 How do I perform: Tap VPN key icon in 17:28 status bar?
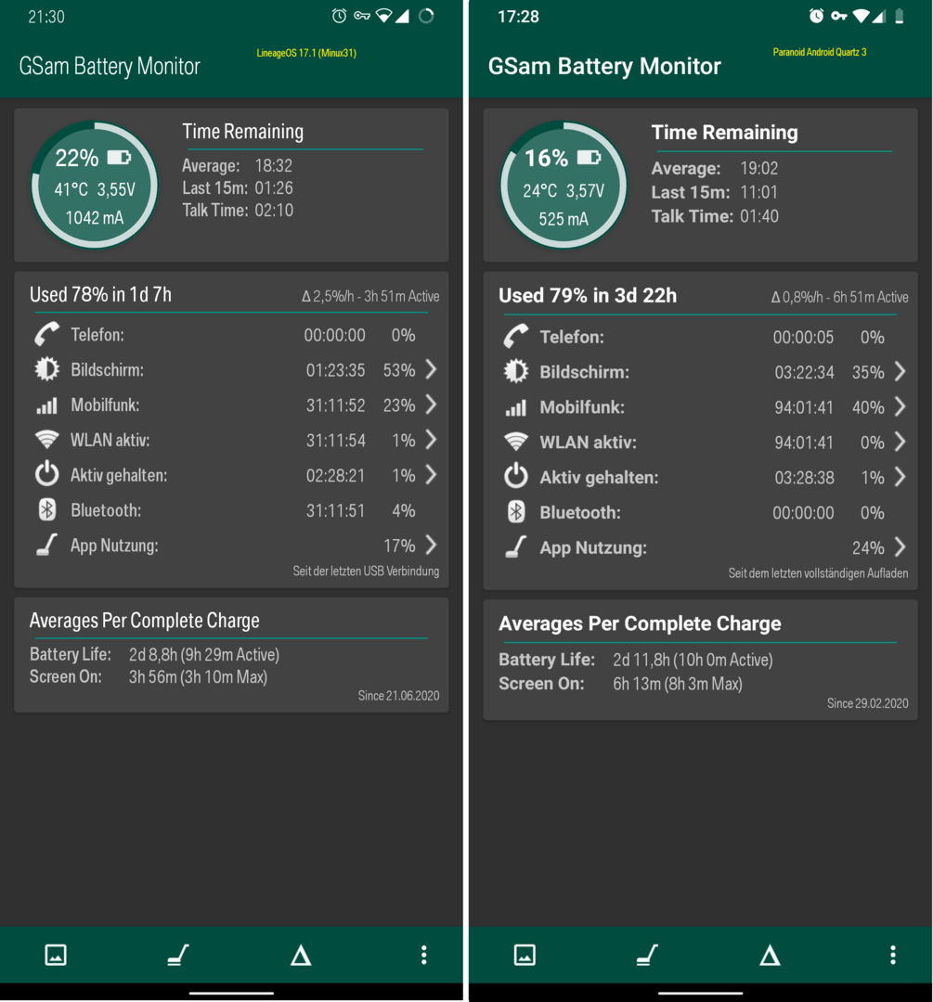point(839,16)
